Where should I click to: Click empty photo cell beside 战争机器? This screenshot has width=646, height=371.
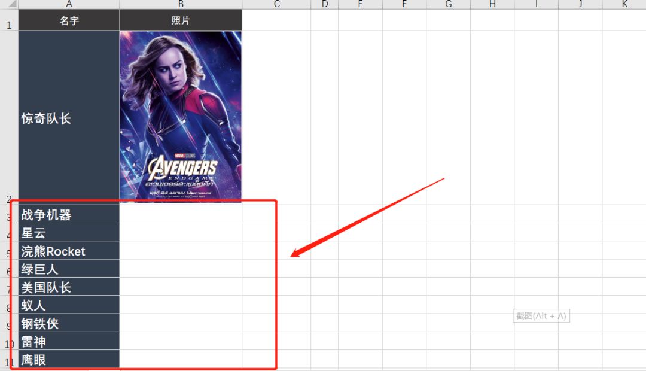[x=181, y=214]
